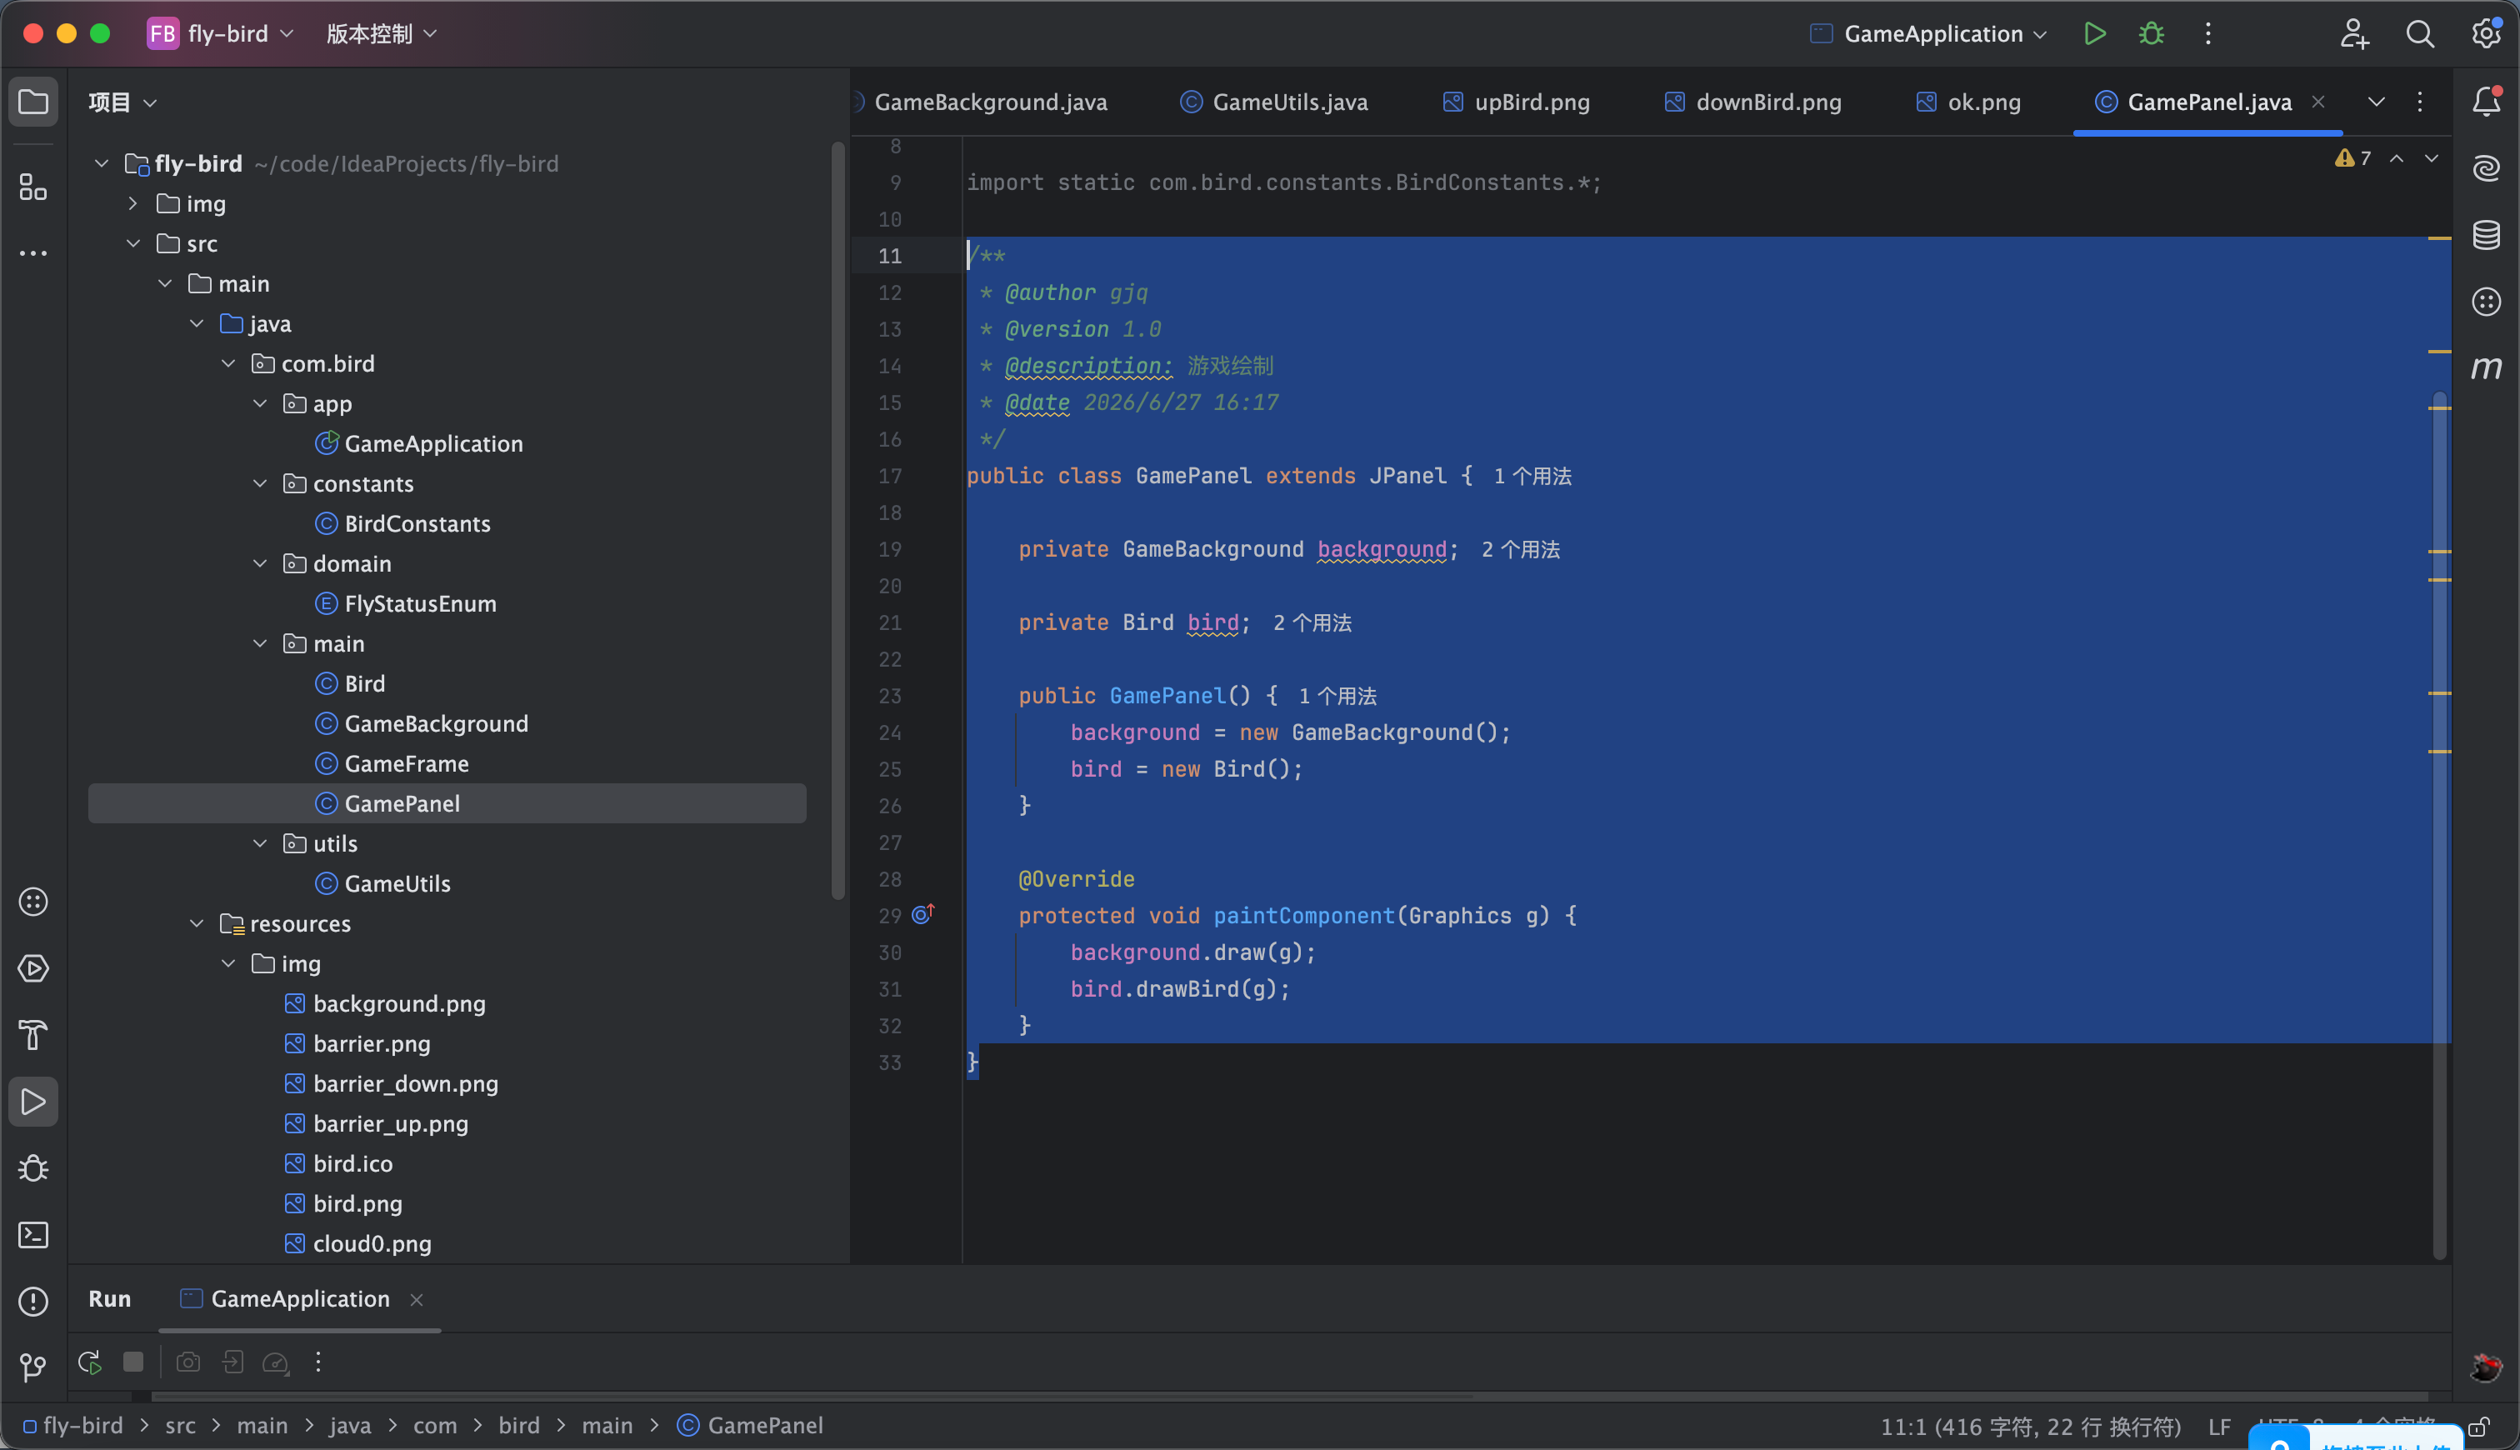Click usages hint beside bird field

(1312, 622)
